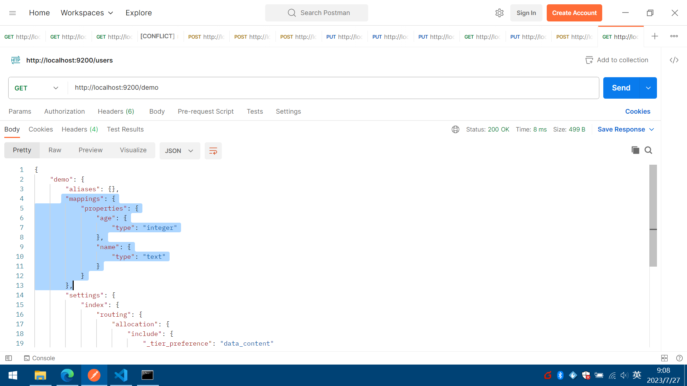Open the code snippet panel icon
Image resolution: width=687 pixels, height=386 pixels.
pyautogui.click(x=674, y=60)
